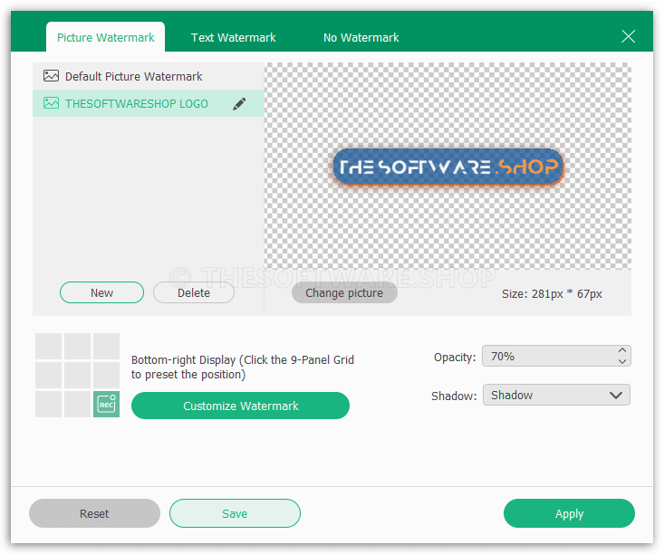
Task: Click the Change picture button
Action: click(x=344, y=292)
